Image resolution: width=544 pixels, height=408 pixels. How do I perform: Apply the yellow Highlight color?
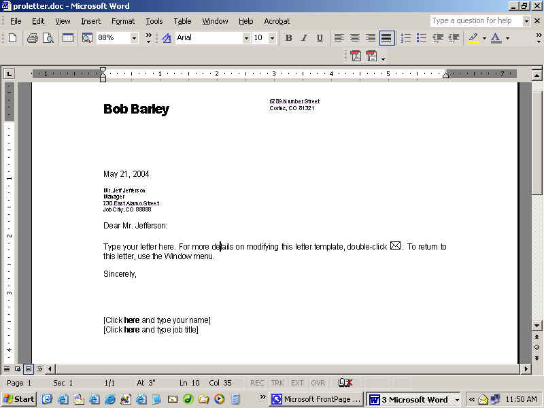pos(473,38)
